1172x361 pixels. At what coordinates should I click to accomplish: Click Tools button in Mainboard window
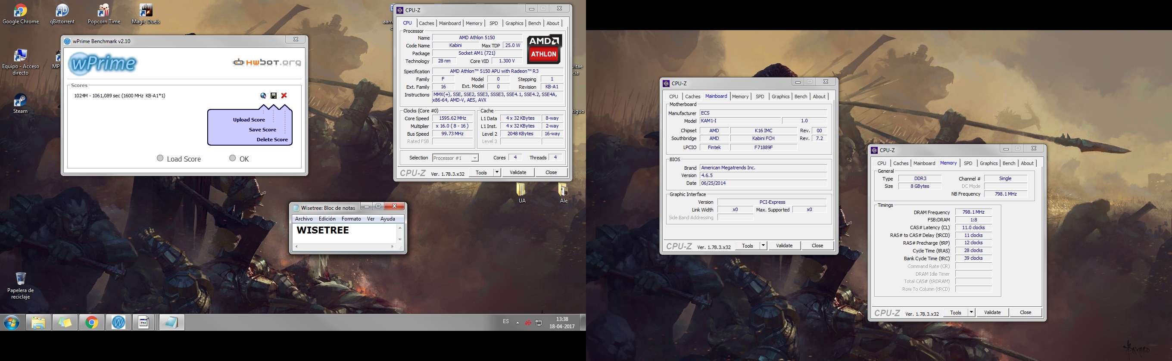pos(748,246)
